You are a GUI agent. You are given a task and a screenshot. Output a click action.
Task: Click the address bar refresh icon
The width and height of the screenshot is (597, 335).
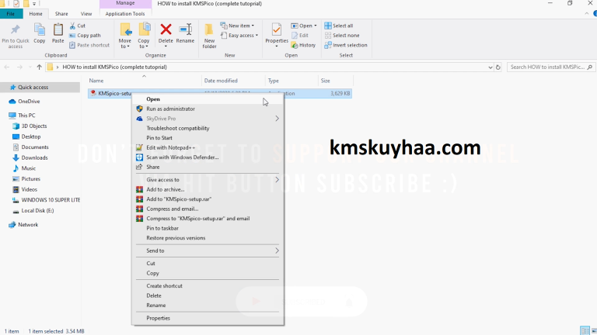[497, 67]
